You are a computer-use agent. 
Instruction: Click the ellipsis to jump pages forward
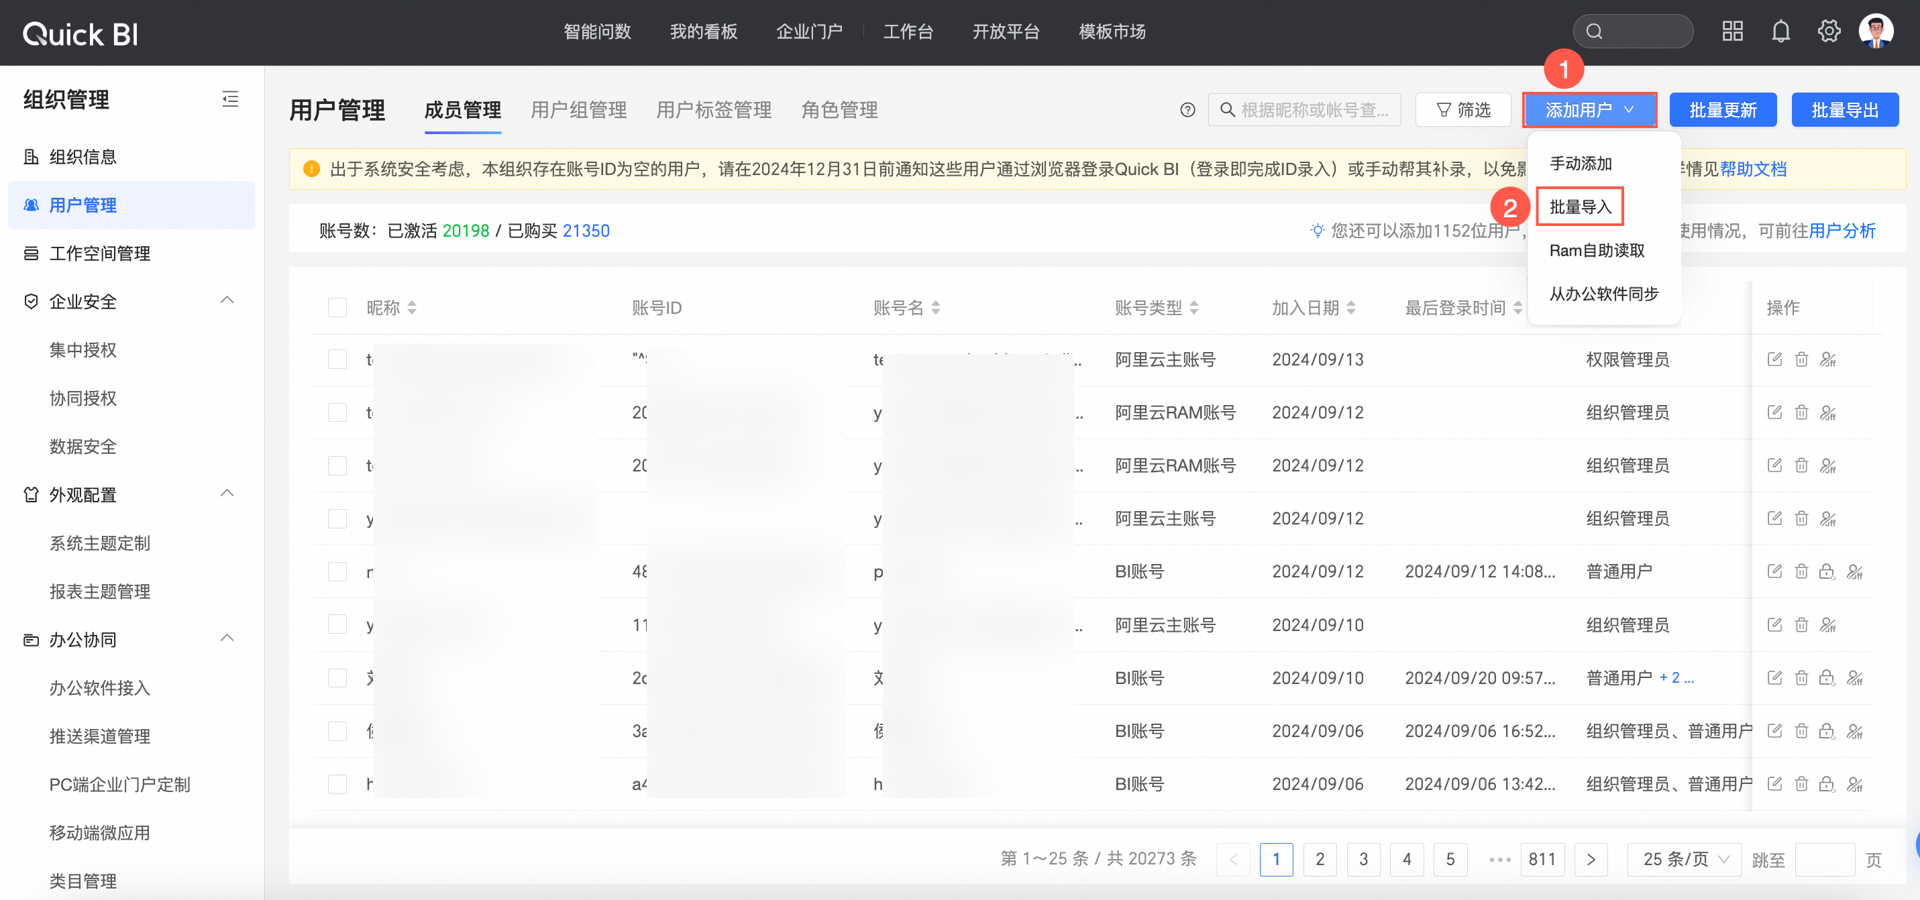click(1499, 859)
